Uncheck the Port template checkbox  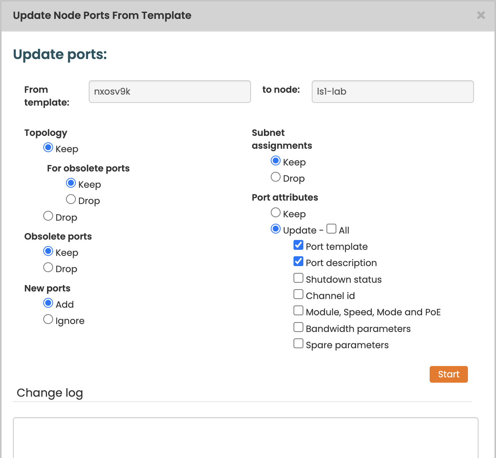298,245
